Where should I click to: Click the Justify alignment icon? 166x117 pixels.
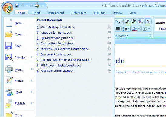click(118, 29)
